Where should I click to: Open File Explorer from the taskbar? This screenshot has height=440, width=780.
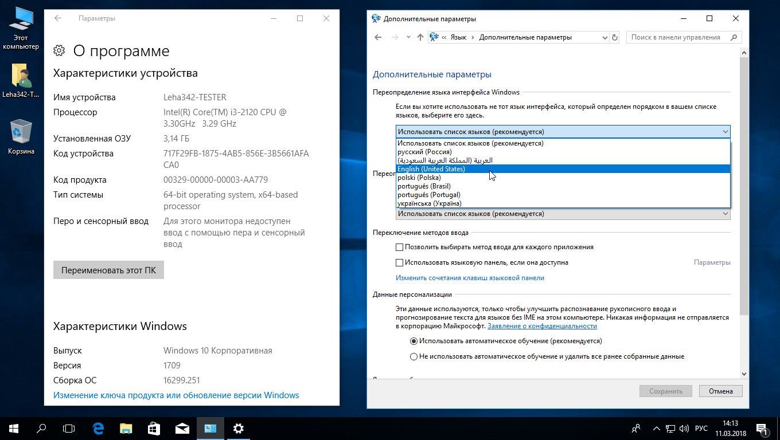(126, 428)
